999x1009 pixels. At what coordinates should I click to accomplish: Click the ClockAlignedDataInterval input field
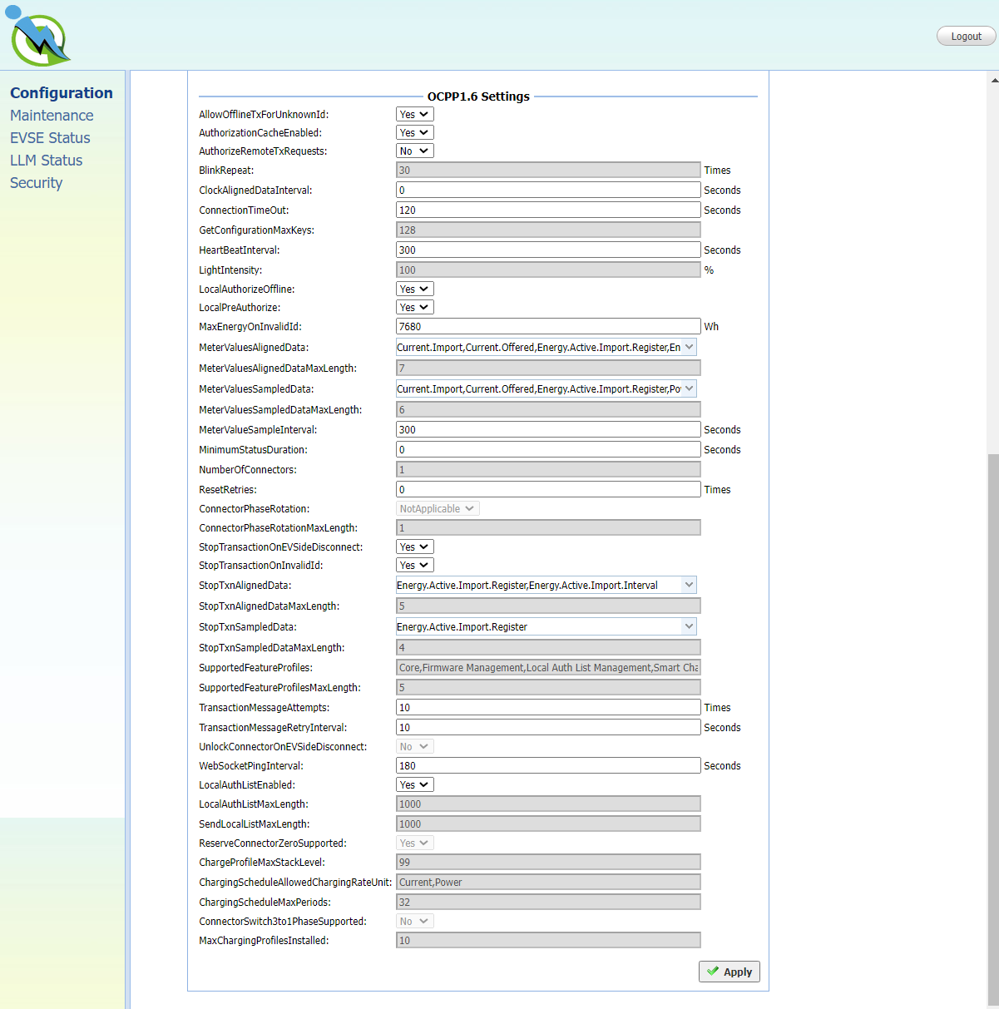click(548, 190)
